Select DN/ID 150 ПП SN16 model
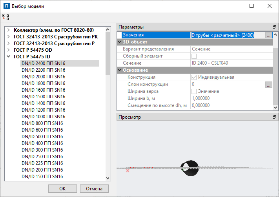279x197 pixels. 42,177
